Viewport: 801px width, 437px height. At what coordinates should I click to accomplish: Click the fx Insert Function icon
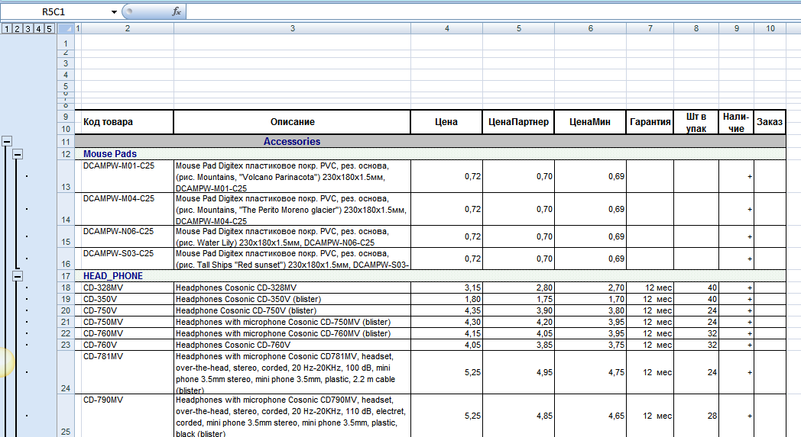[177, 11]
